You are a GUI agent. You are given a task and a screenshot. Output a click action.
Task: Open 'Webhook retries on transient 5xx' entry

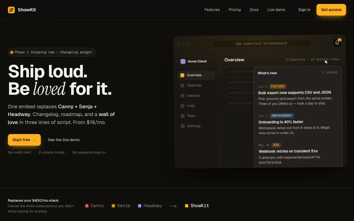pos(288,151)
